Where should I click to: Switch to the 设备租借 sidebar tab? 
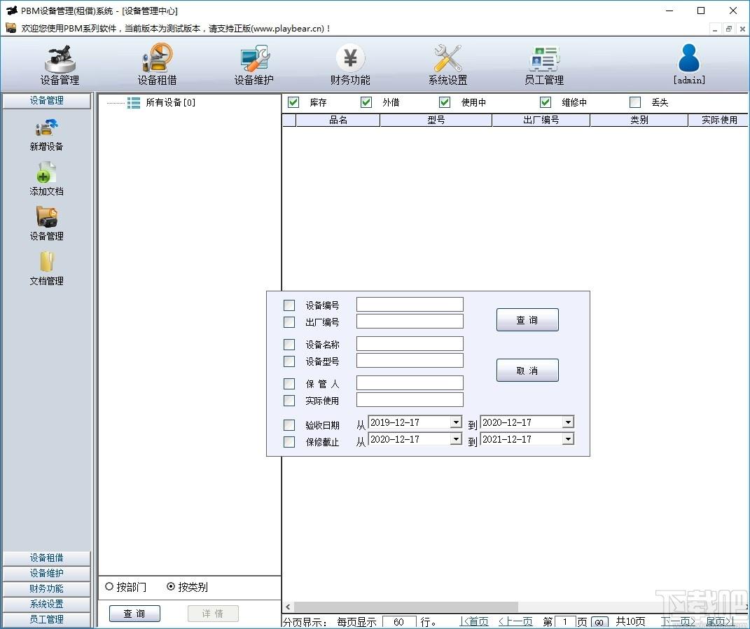coord(46,558)
